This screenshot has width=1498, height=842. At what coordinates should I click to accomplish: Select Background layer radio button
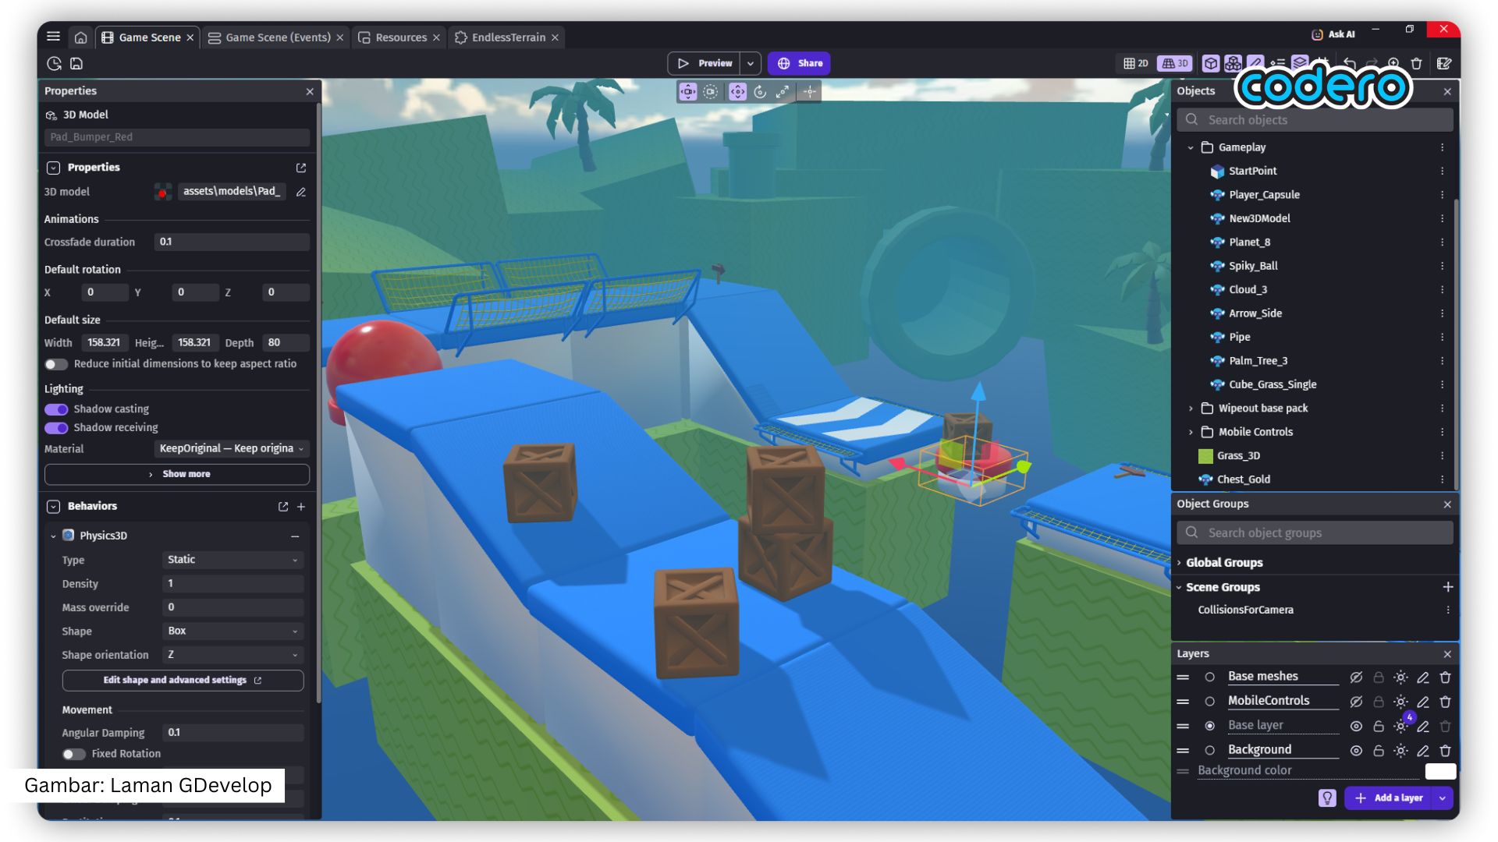pyautogui.click(x=1209, y=751)
